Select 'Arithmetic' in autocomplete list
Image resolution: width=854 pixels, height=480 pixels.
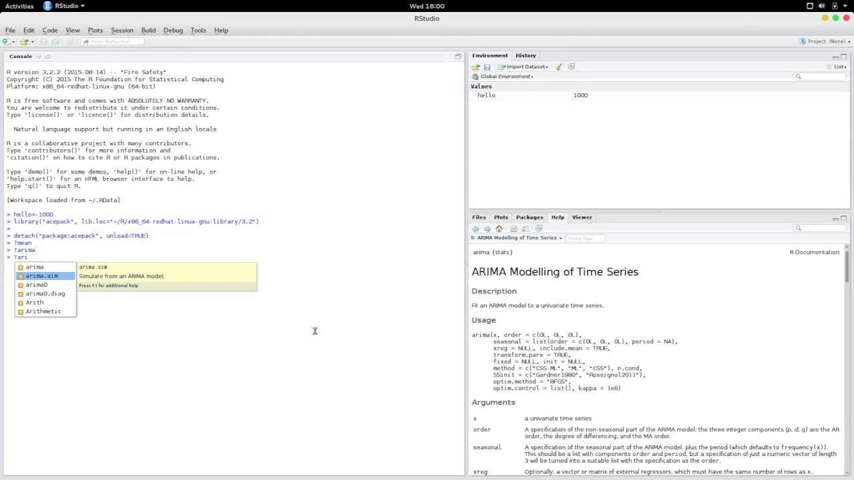[45, 311]
